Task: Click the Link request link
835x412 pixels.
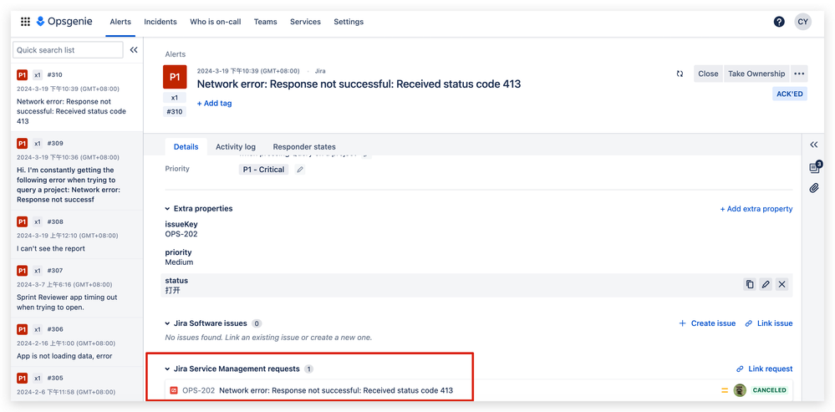Action: pyautogui.click(x=764, y=369)
